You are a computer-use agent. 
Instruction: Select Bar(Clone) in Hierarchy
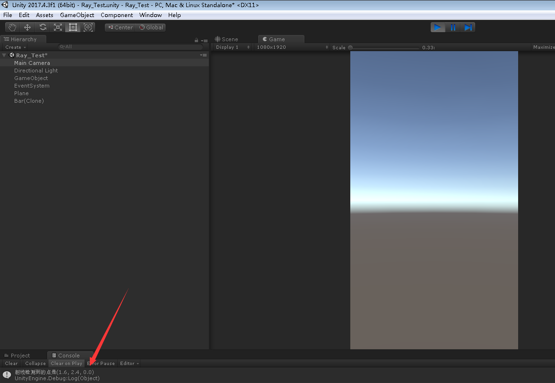click(x=104, y=101)
